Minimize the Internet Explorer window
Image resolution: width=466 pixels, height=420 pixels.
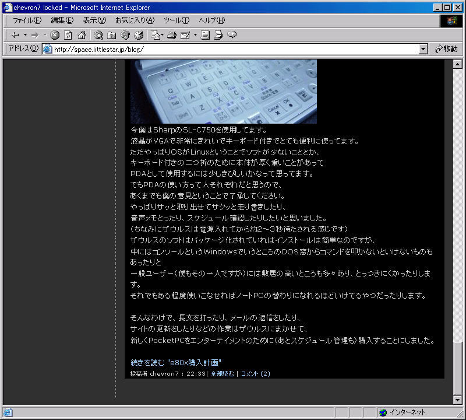(x=437, y=8)
